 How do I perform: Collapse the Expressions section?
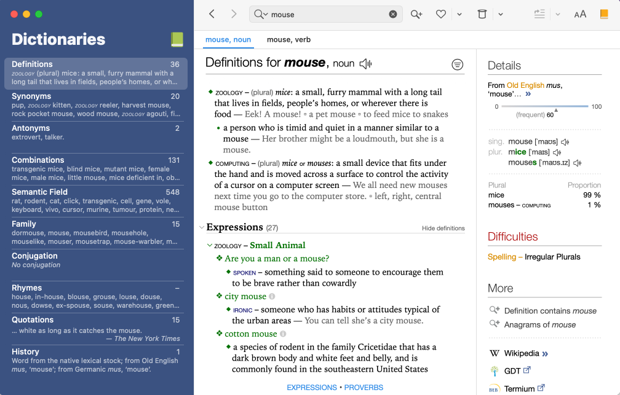201,227
